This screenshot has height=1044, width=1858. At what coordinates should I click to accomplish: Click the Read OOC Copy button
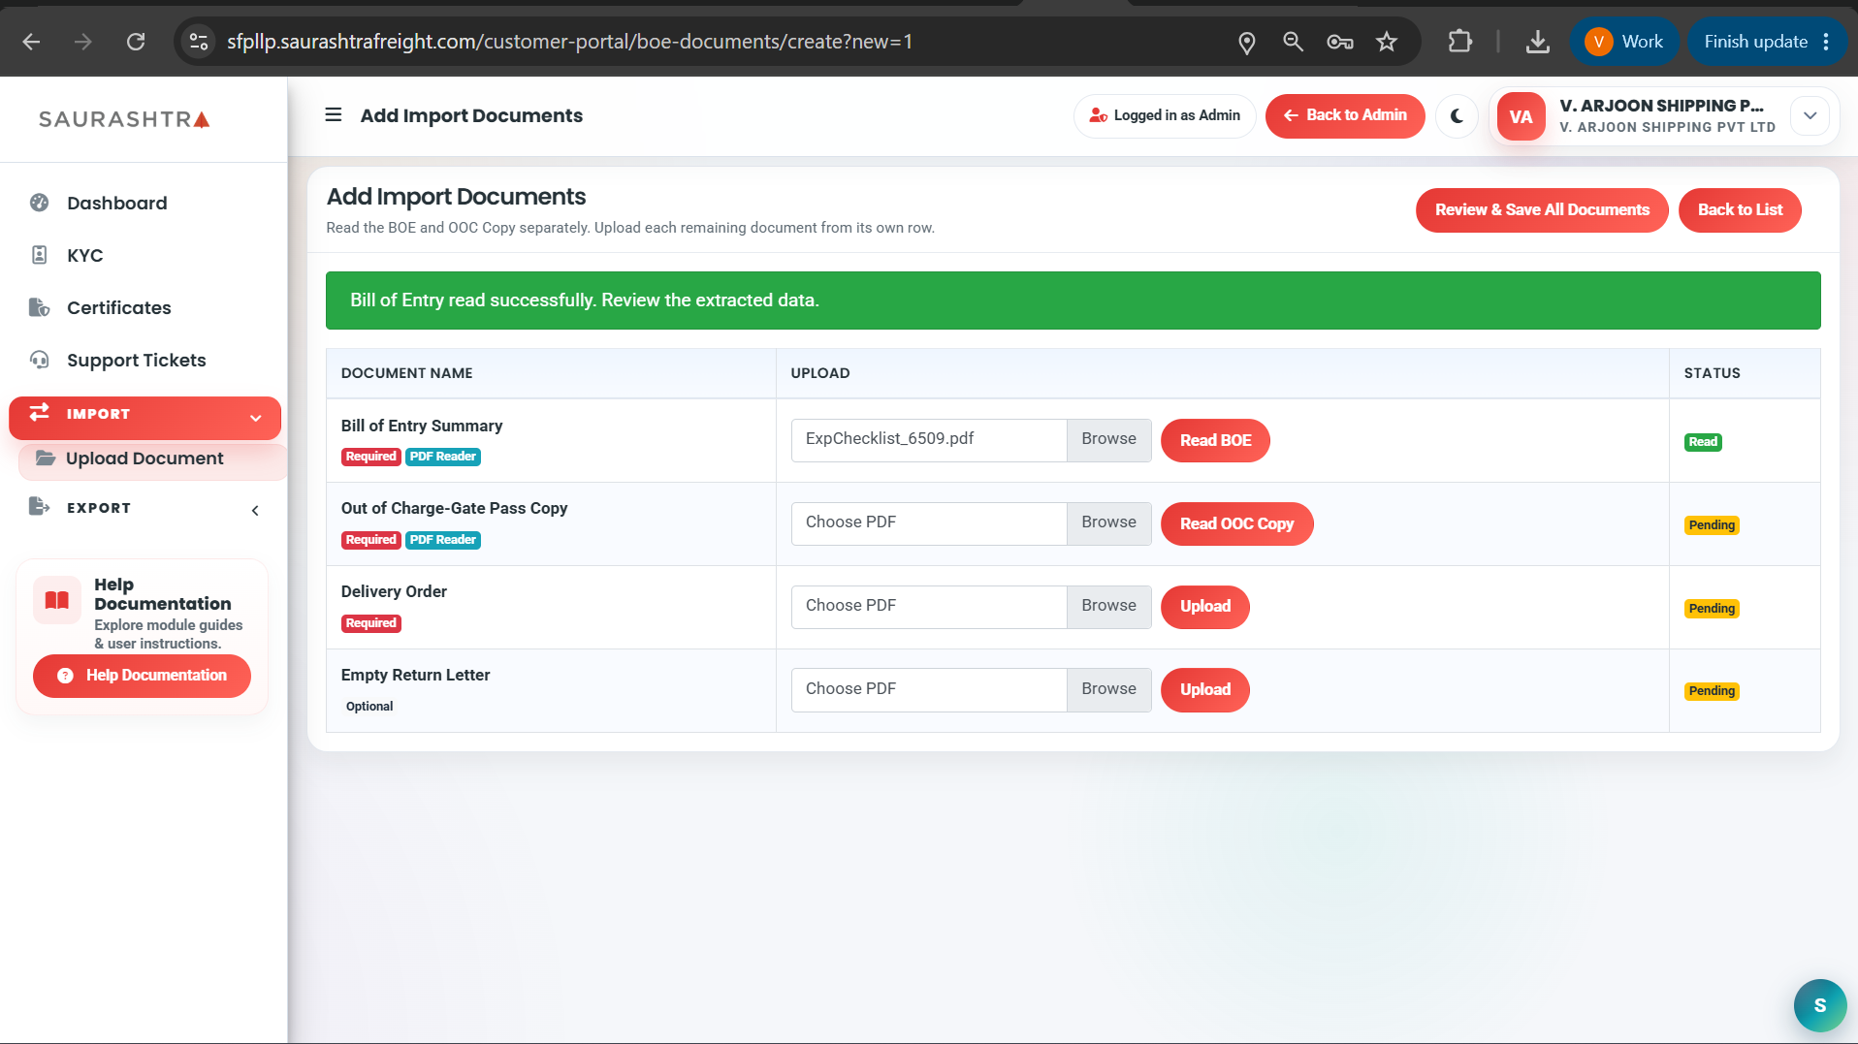pos(1236,523)
